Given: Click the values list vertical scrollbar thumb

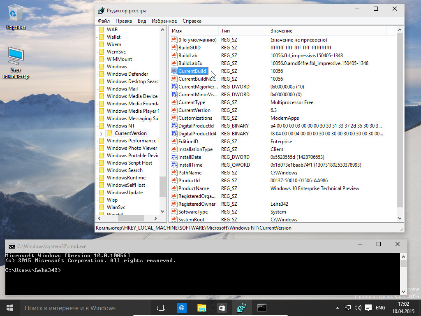Looking at the screenshot, I should tap(400, 120).
